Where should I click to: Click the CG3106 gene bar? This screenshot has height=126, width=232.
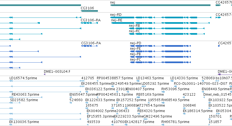point(89,11)
